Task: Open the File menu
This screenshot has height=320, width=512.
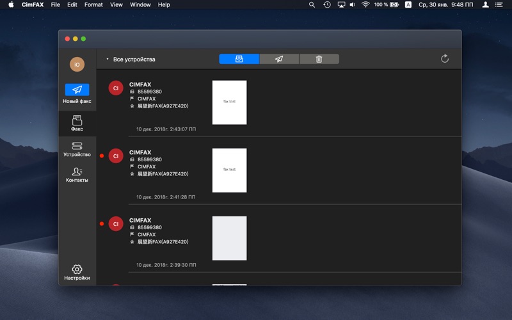Action: pos(56,4)
